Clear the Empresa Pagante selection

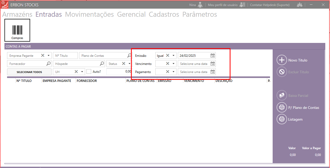[x=43, y=55]
